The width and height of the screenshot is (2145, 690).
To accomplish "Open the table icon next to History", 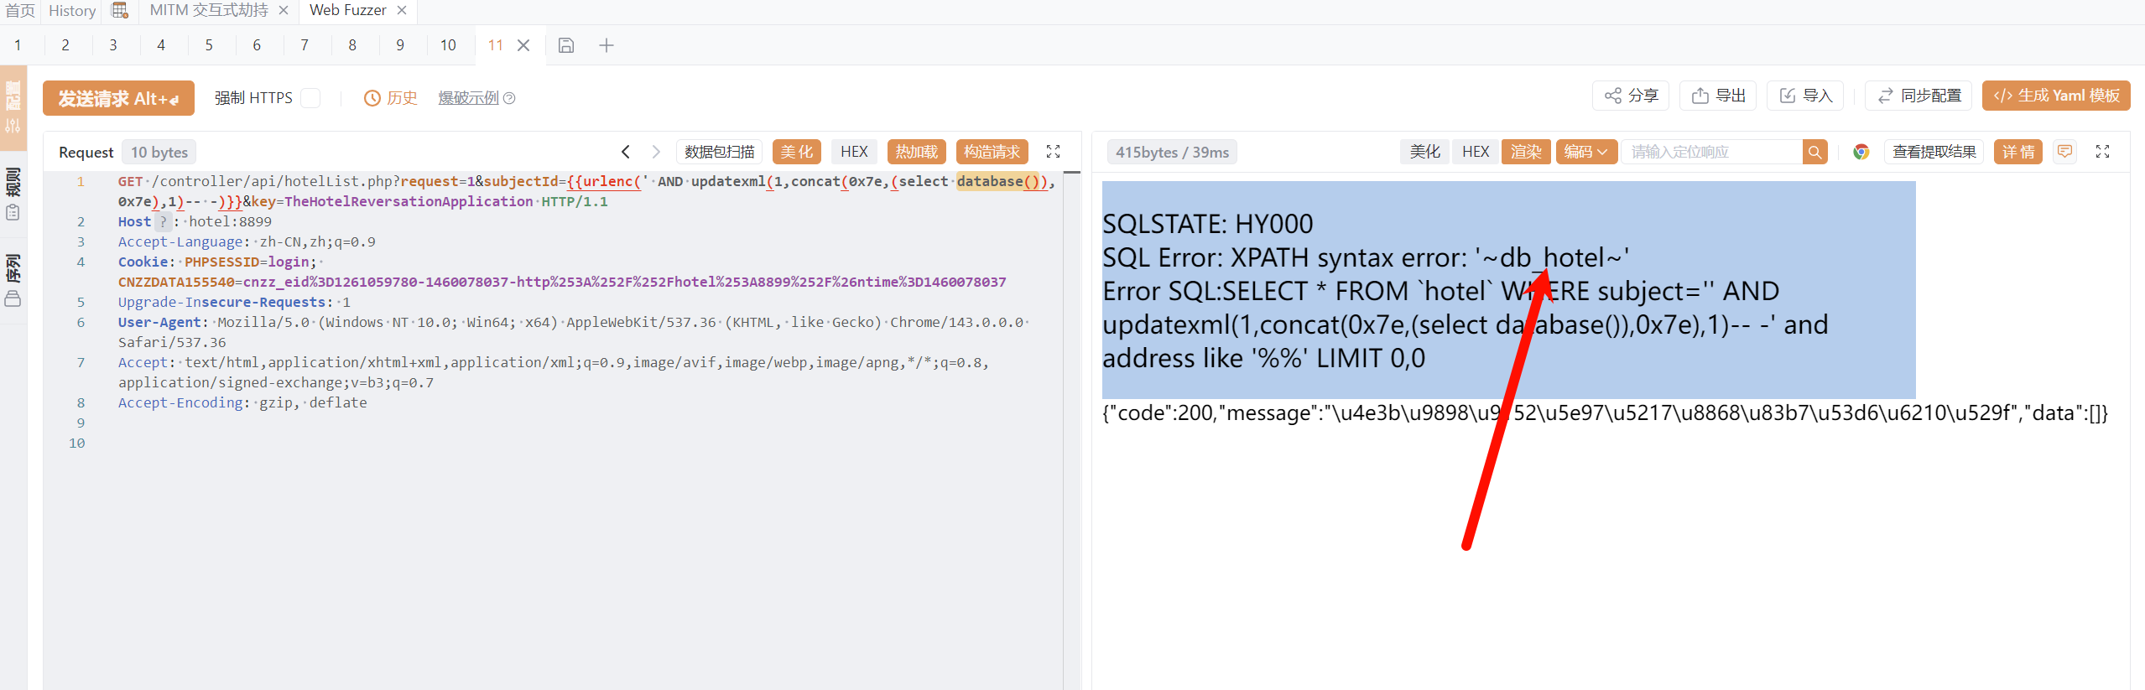I will click(120, 10).
